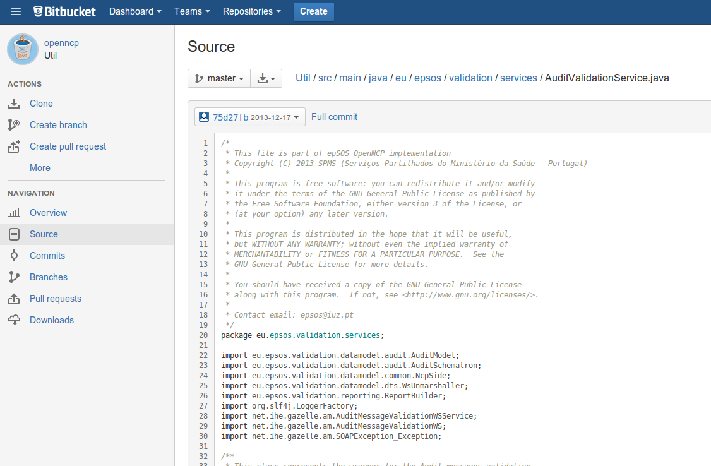Image resolution: width=711 pixels, height=466 pixels.
Task: Click the branch icon on master button
Action: pos(199,78)
